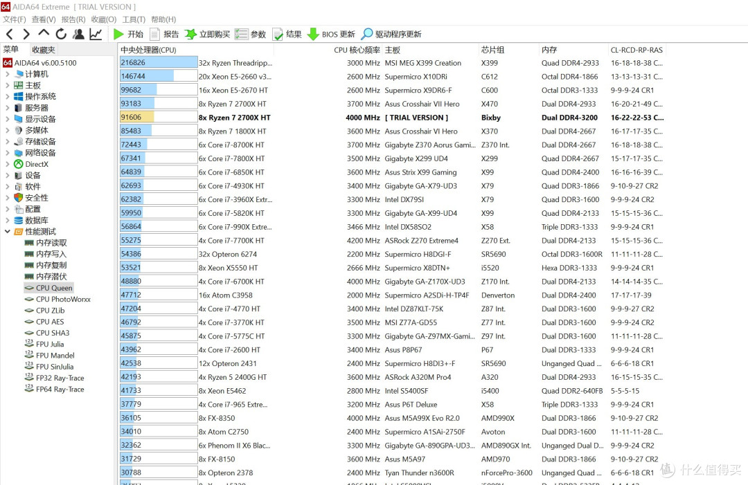Screen dimensions: 748x485
Task: Open the user manager icon in toolbar
Action: (x=78, y=34)
